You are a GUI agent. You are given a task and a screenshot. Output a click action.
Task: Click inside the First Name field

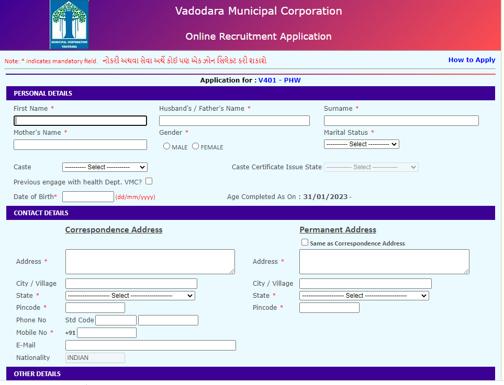80,121
